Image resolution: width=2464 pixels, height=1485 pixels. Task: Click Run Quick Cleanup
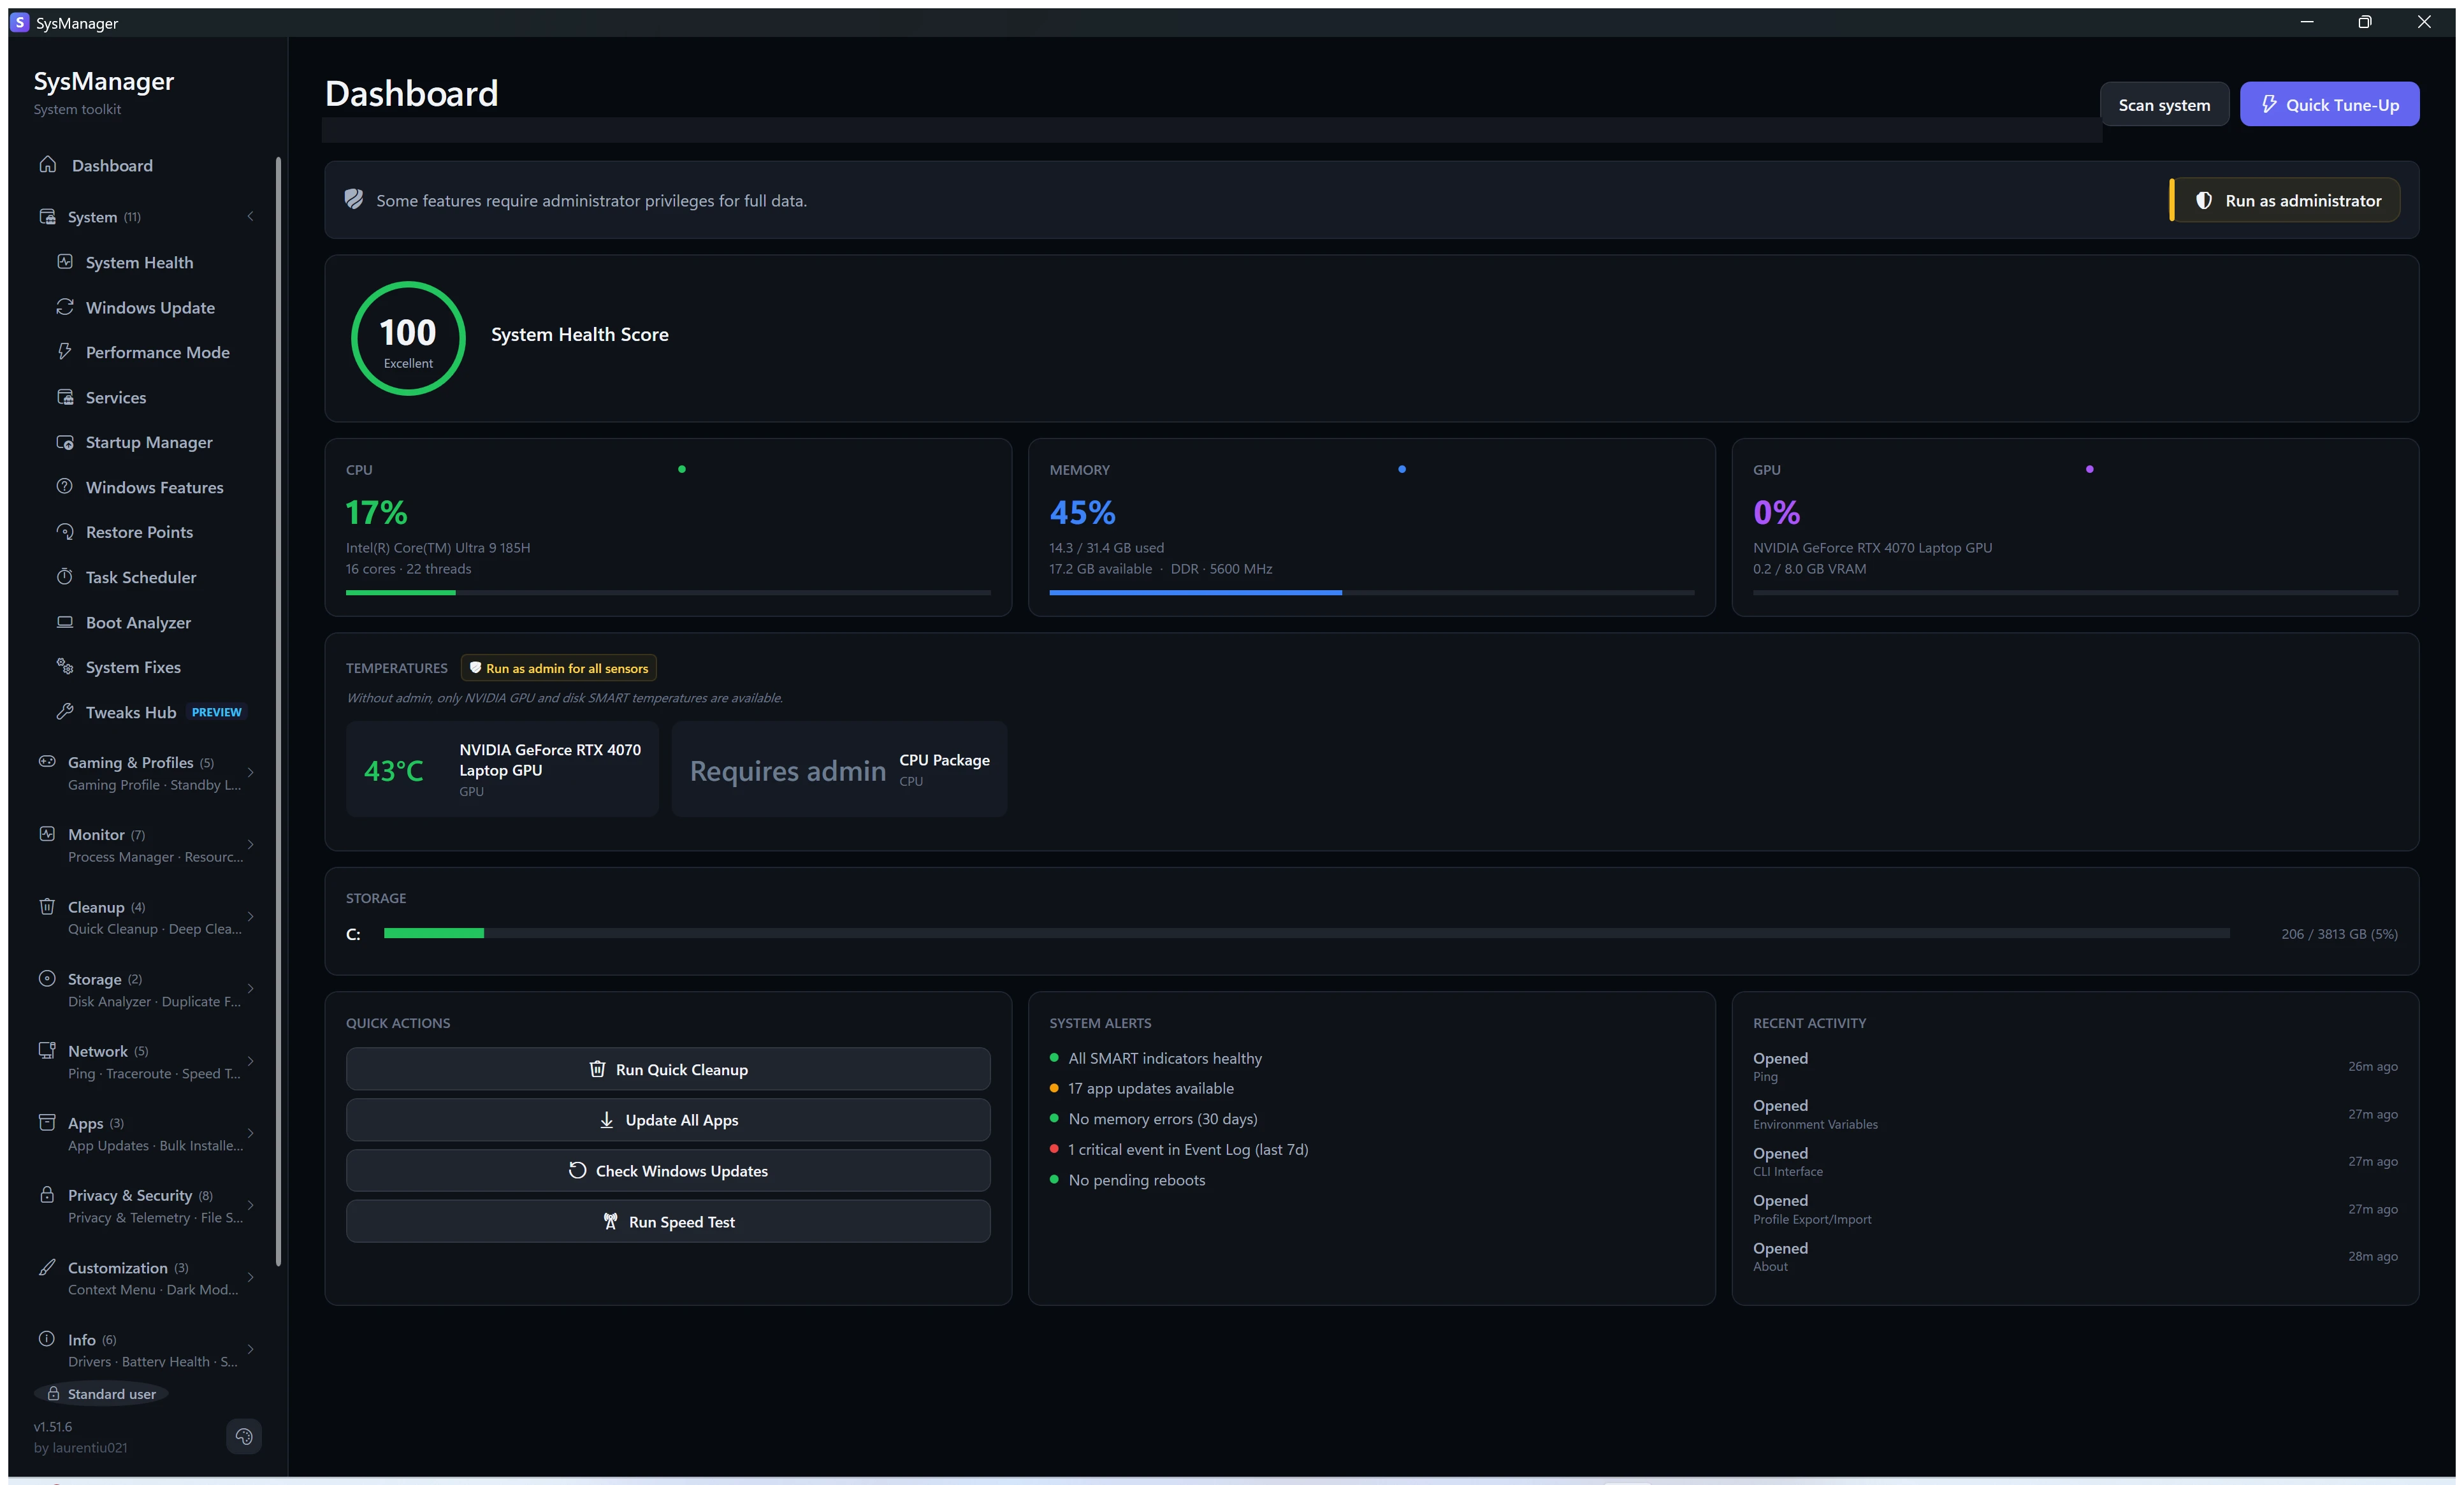point(668,1069)
